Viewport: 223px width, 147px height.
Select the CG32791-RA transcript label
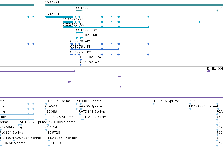click(x=73, y=25)
